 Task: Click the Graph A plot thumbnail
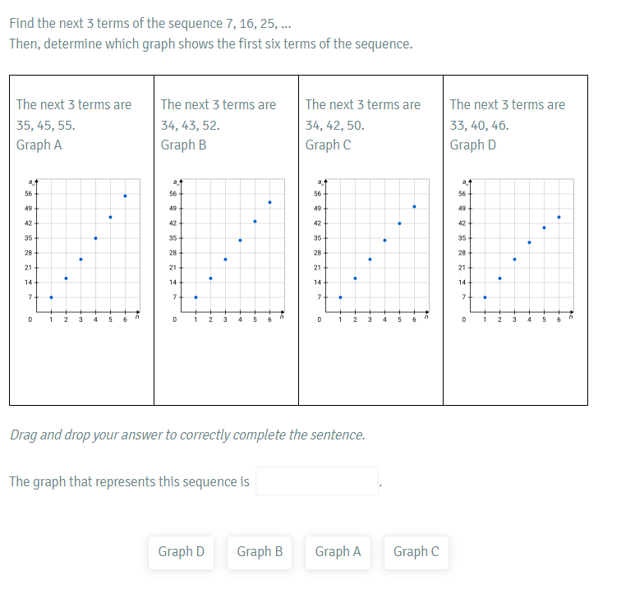82,251
